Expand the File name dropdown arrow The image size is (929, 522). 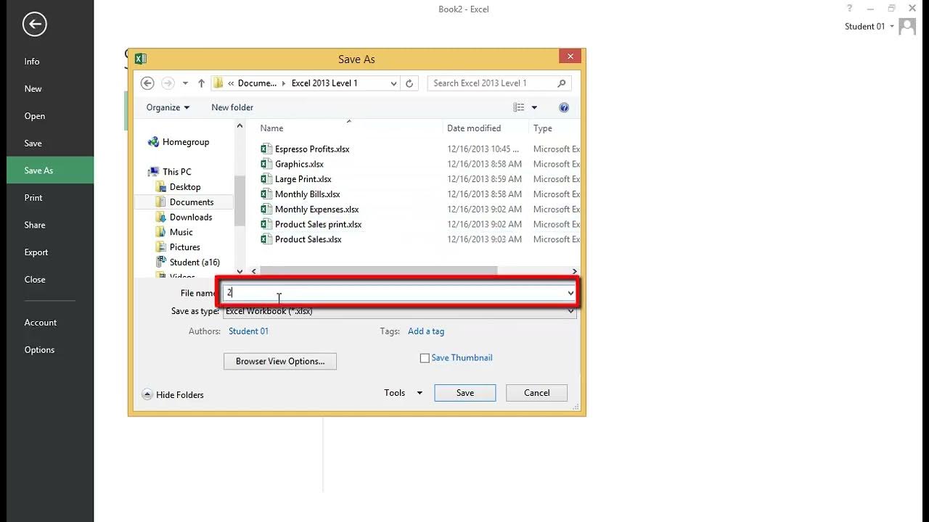tap(570, 293)
